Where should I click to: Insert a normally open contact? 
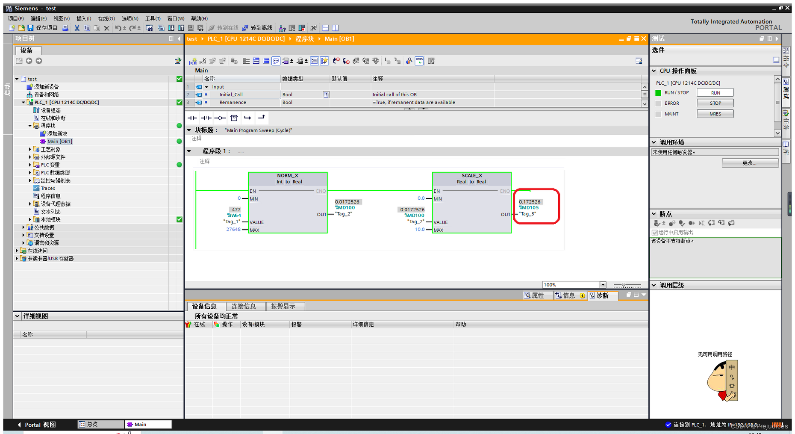192,118
